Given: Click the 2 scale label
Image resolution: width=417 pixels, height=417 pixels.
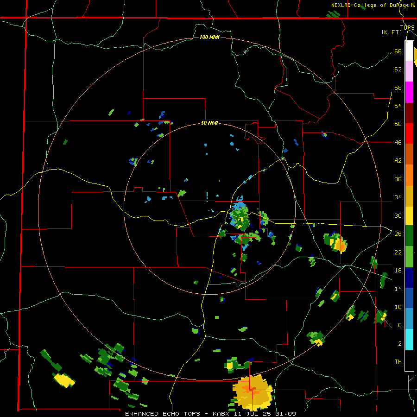Looking at the screenshot, I should [x=399, y=343].
